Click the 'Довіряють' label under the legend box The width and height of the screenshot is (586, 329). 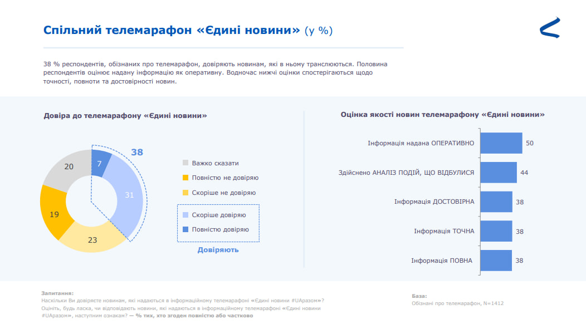218,250
